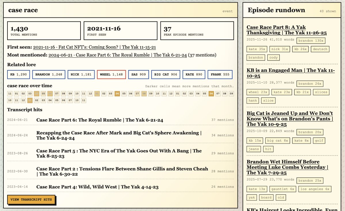Open episode KB is an Engaged Man
This screenshot has height=211, width=345.
tap(291, 73)
